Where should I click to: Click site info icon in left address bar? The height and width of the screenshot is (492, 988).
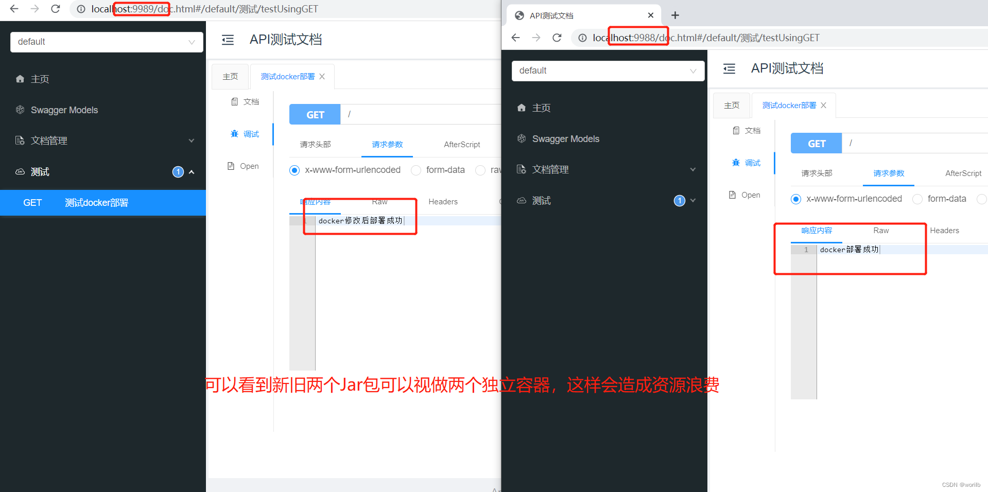(x=81, y=9)
